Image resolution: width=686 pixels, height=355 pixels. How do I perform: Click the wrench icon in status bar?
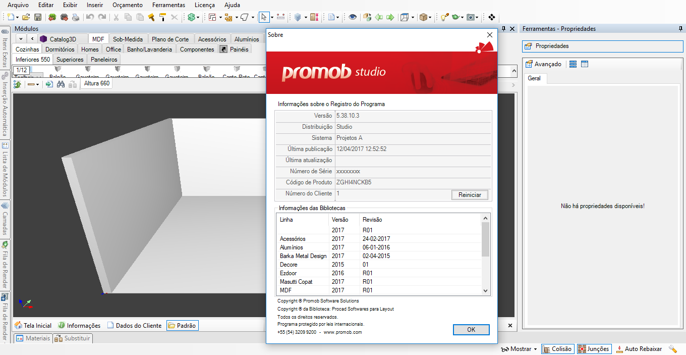673,349
